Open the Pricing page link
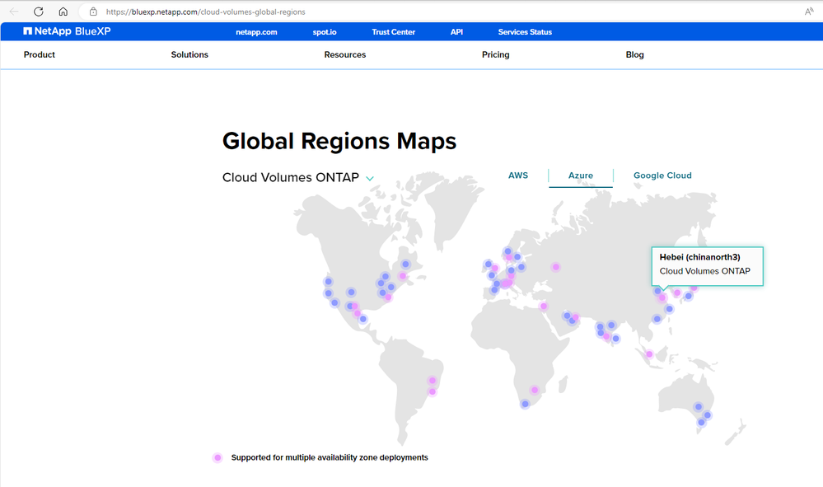This screenshot has width=823, height=487. point(496,54)
